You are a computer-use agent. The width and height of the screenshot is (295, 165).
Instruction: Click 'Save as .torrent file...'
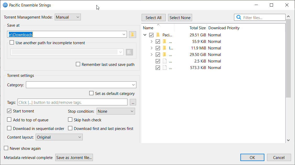click(x=74, y=157)
